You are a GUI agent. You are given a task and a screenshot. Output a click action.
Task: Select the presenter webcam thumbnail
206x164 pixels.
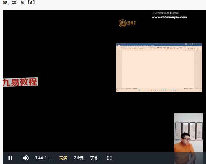(x=188, y=132)
